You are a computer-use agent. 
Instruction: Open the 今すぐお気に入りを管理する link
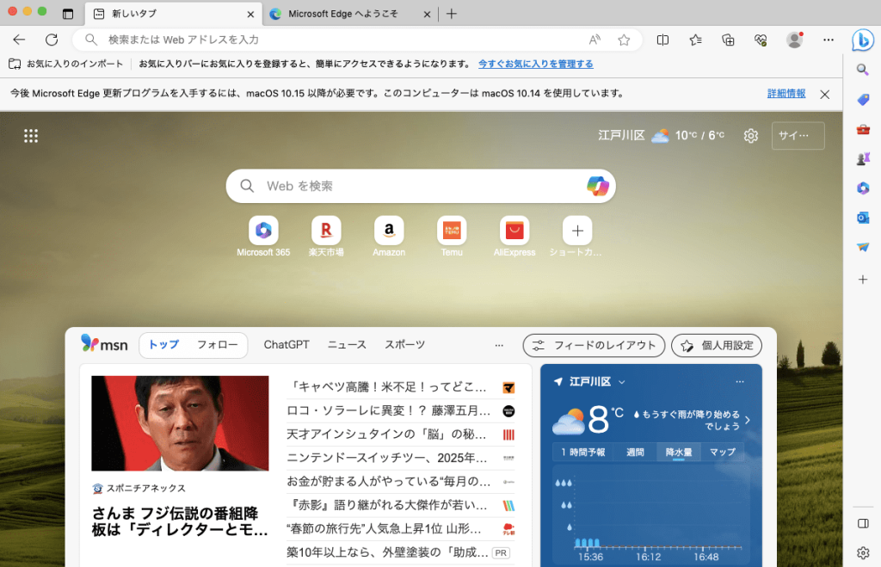point(535,64)
